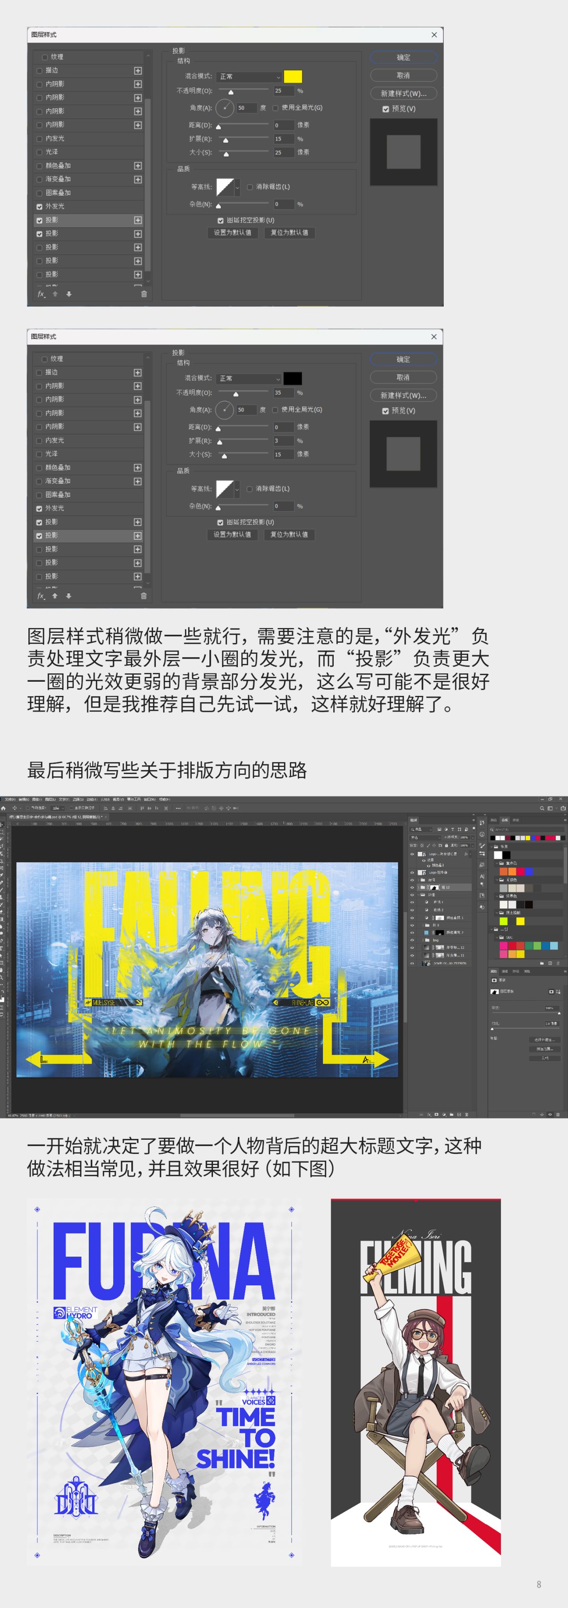Check 光泽 in the upper Layer Style dialog
The image size is (568, 1608).
tap(39, 152)
